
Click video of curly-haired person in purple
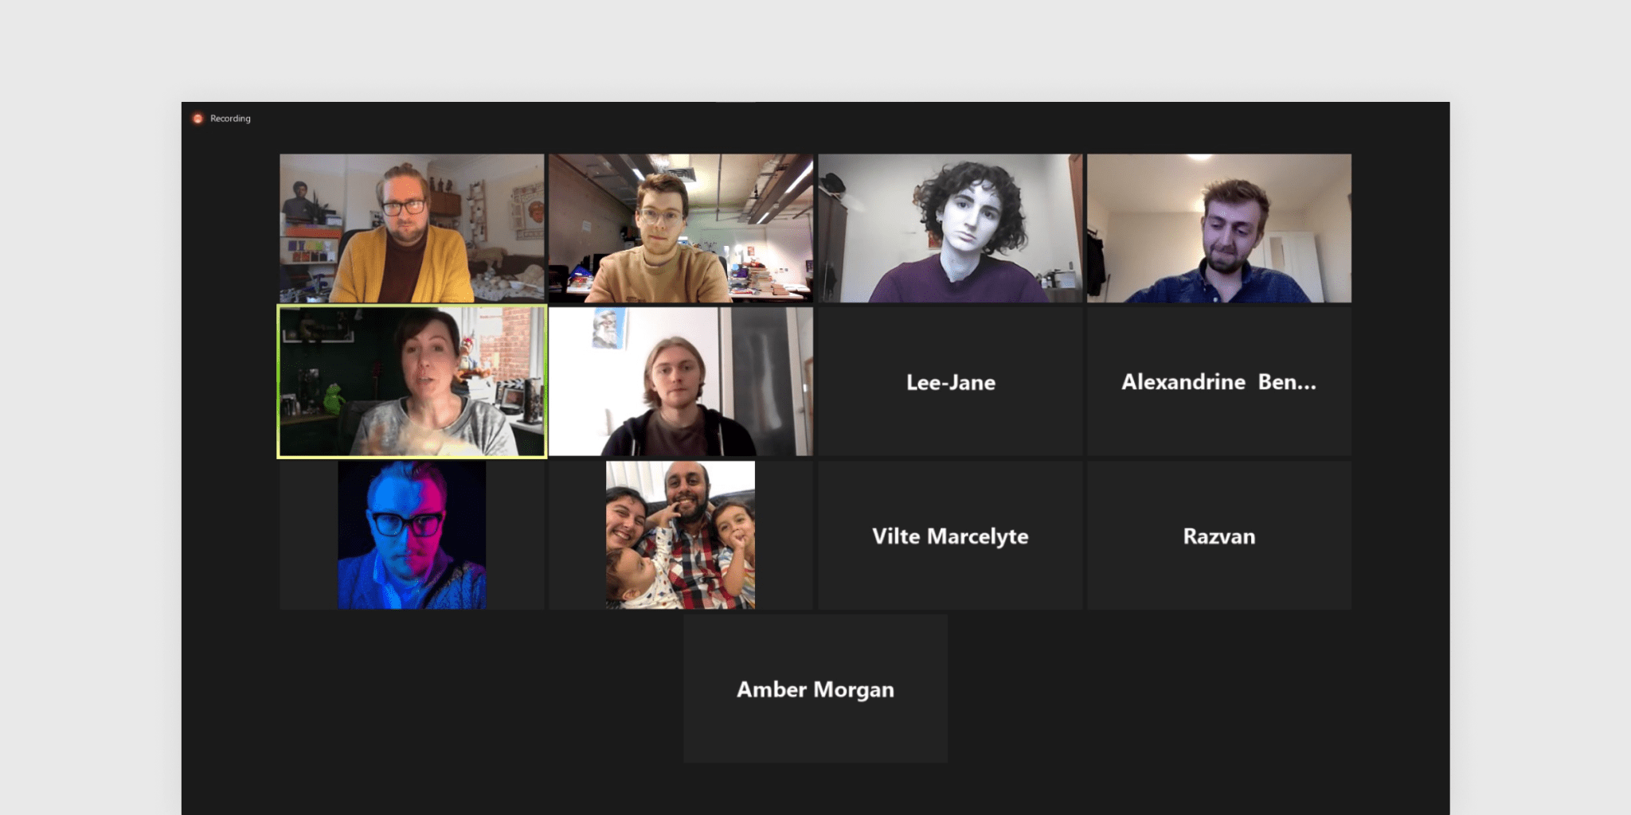950,228
